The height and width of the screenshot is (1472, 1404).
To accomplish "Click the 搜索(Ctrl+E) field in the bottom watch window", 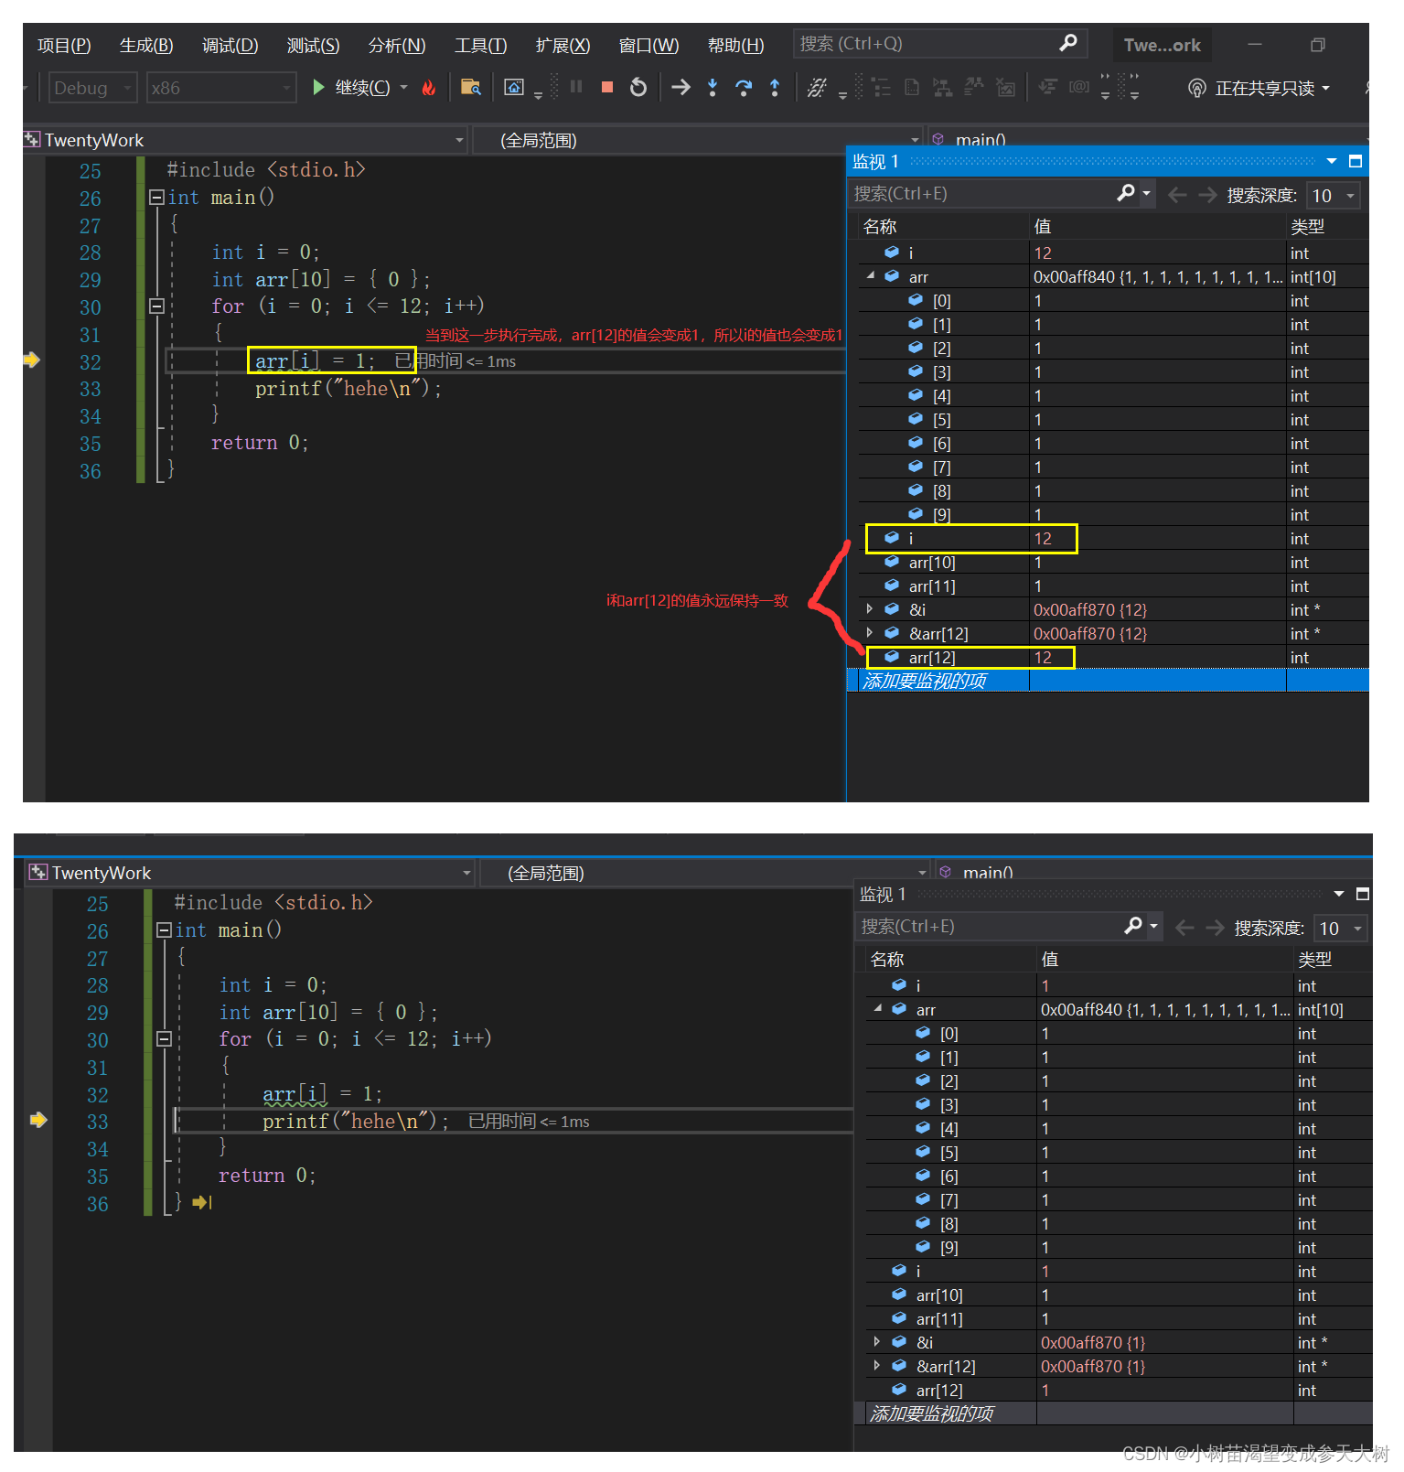I will click(x=988, y=927).
